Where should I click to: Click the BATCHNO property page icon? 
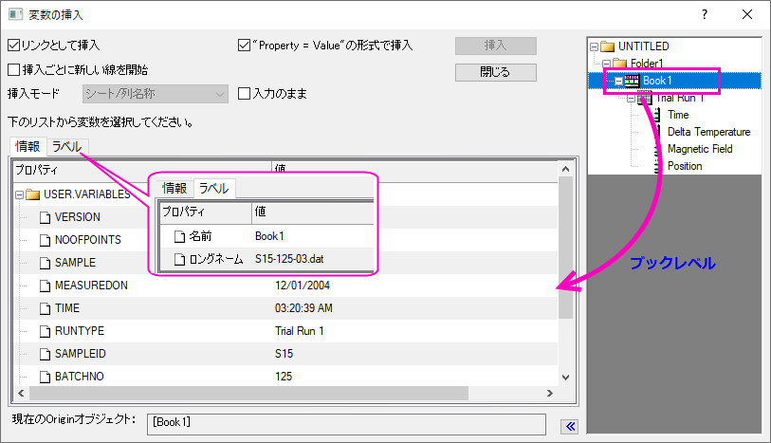tap(45, 377)
